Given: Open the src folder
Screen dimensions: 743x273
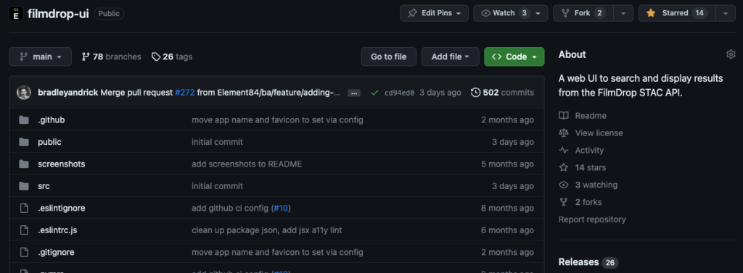Looking at the screenshot, I should [44, 186].
